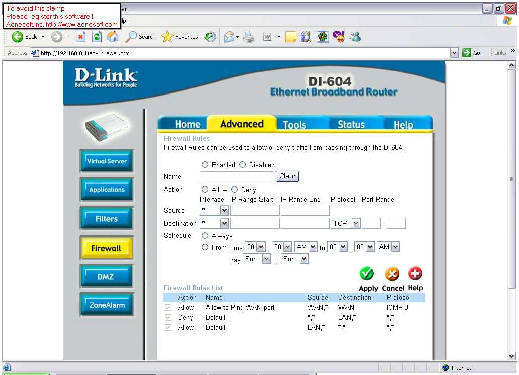Click the Refresh page icon
The image size is (519, 375).
pyautogui.click(x=97, y=37)
